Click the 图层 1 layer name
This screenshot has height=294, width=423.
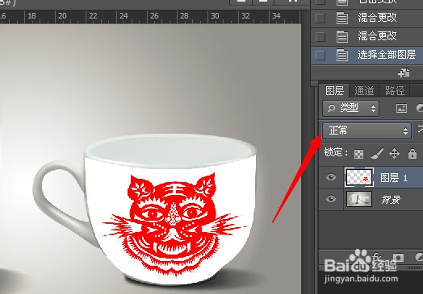[394, 178]
